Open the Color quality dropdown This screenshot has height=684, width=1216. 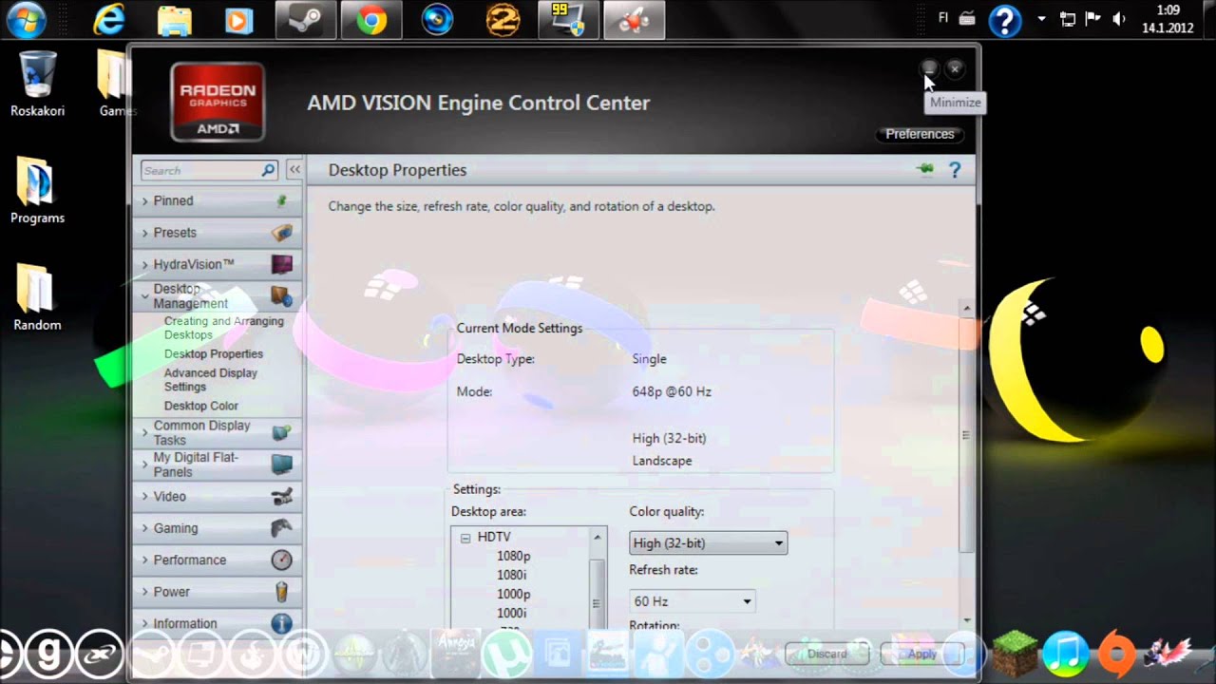point(708,543)
